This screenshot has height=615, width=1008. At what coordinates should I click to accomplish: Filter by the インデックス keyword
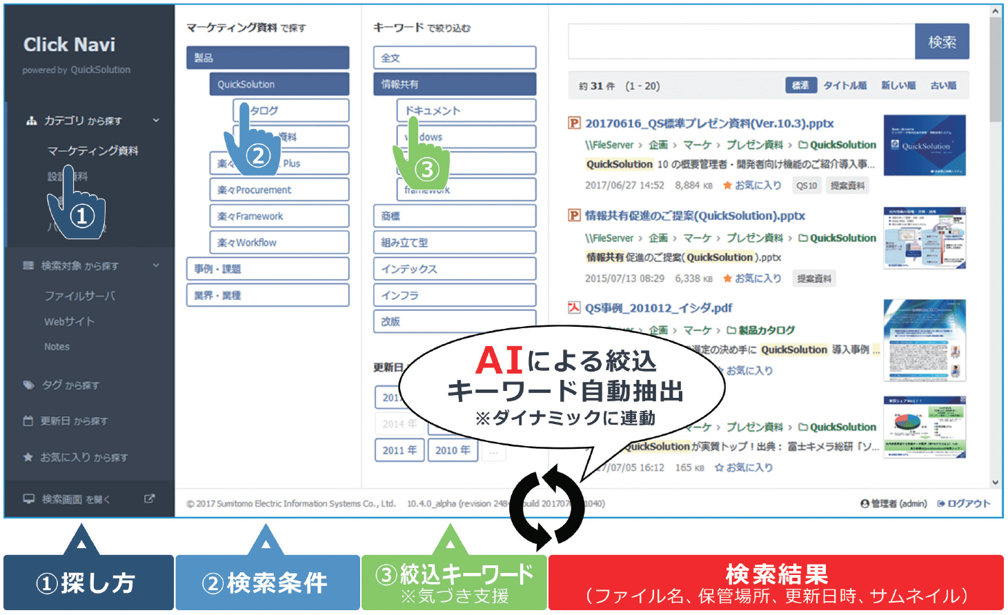click(x=454, y=269)
